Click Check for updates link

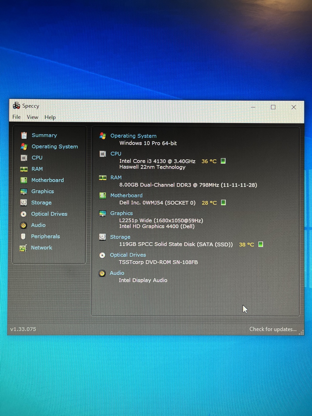click(x=273, y=329)
